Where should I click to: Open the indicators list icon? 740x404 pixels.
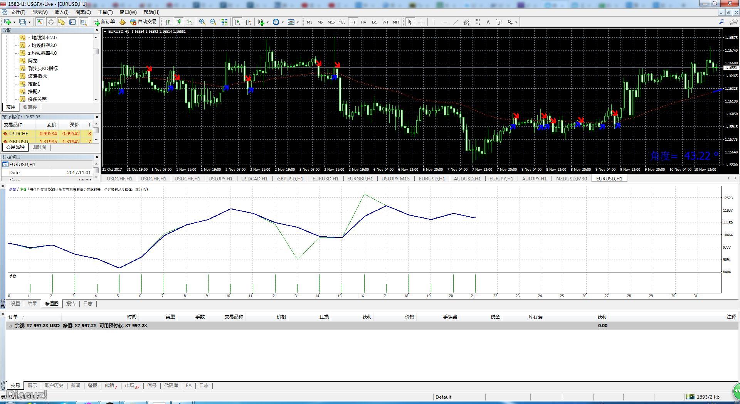(x=261, y=22)
